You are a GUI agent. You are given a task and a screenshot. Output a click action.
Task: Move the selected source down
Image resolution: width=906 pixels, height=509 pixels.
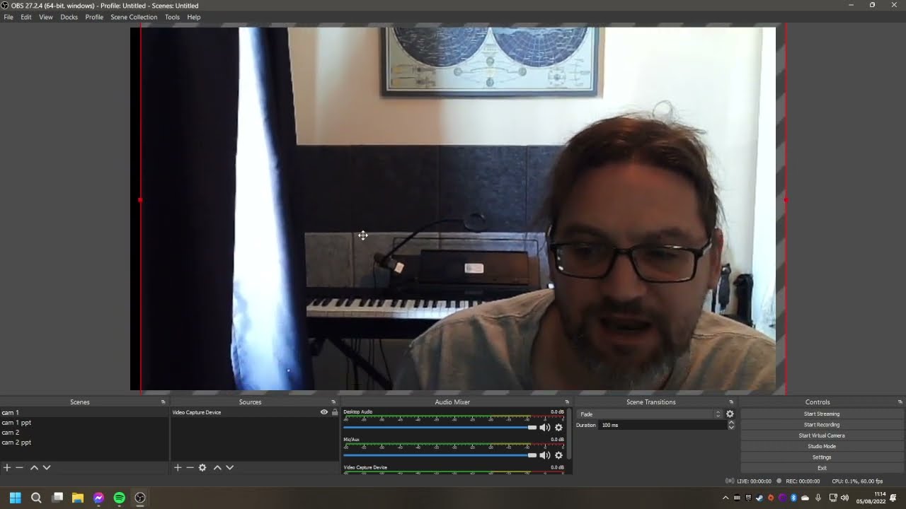(x=229, y=467)
